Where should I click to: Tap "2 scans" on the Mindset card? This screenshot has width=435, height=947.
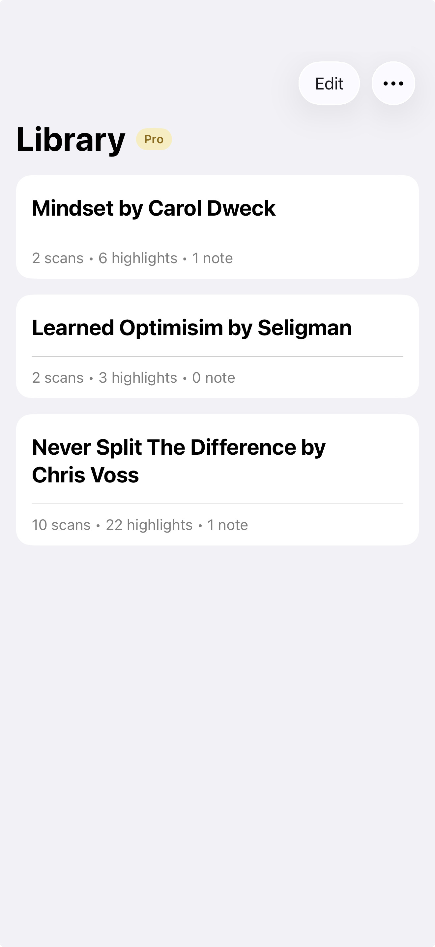(x=58, y=258)
